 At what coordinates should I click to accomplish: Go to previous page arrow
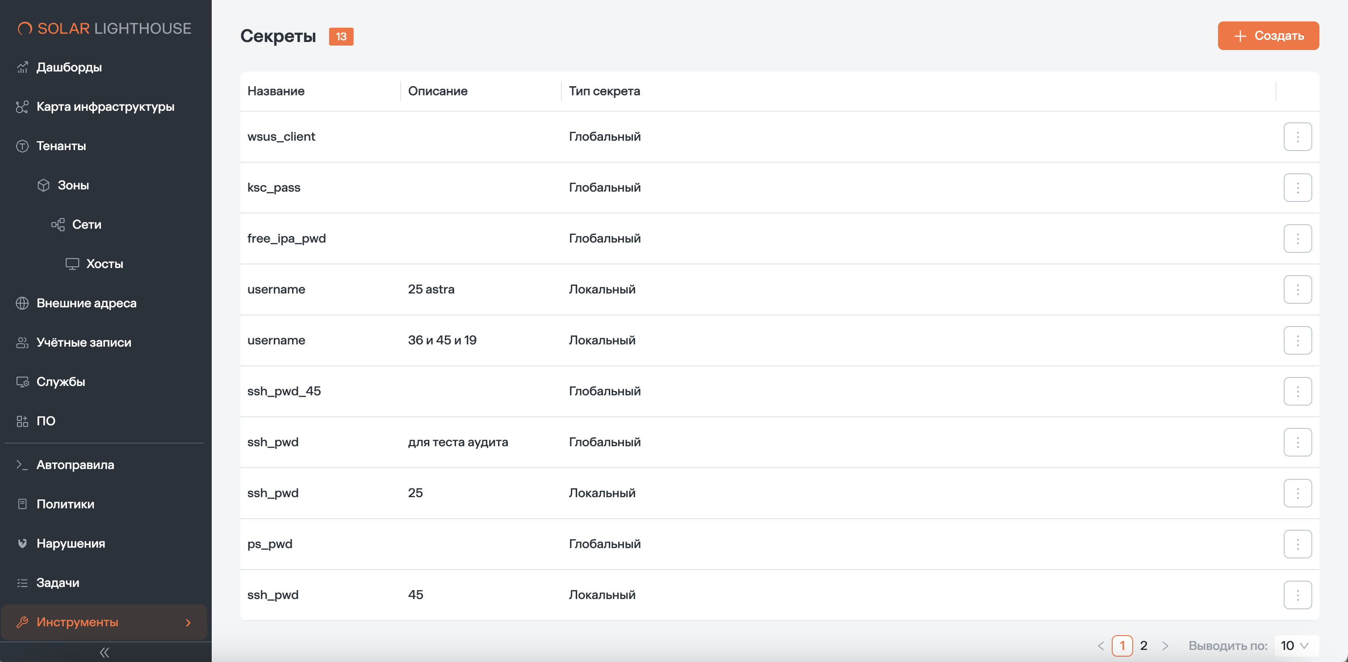click(x=1101, y=646)
